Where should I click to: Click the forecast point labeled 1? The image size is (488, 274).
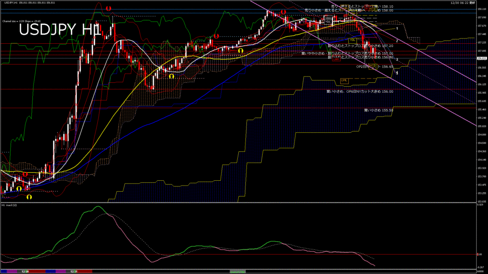397,29
